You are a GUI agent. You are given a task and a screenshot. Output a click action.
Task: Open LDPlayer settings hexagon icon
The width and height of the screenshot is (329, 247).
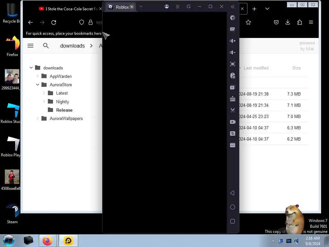(233, 18)
